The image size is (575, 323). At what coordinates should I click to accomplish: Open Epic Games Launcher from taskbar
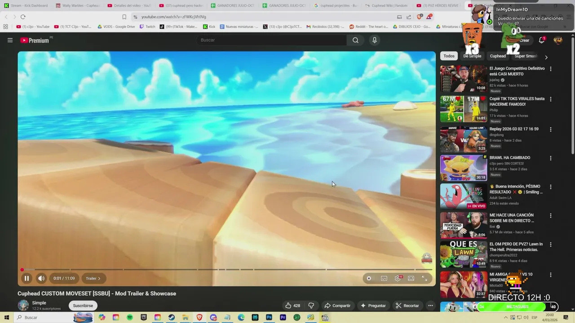click(144, 318)
